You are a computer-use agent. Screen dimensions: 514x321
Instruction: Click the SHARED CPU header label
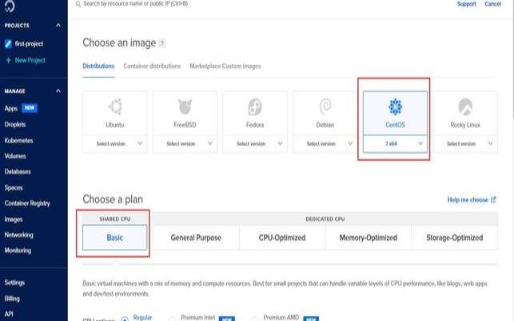pos(115,219)
